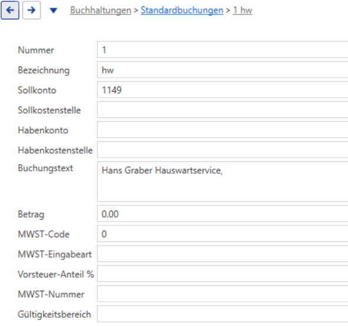Edit the Buchungstext text area
This screenshot has height=326, width=348.
tap(223, 181)
